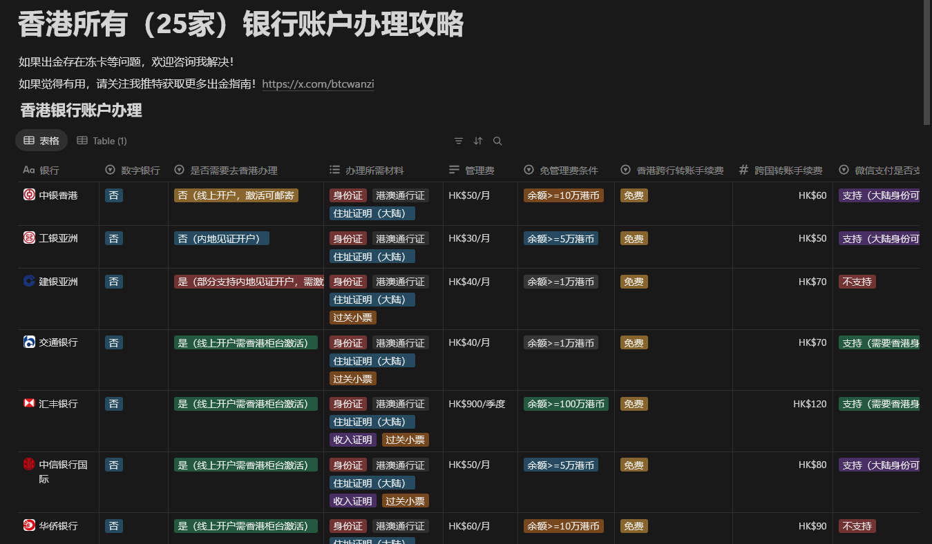Click 住址证明（大陆） tag in 交通银行 row
932x544 pixels.
(372, 360)
